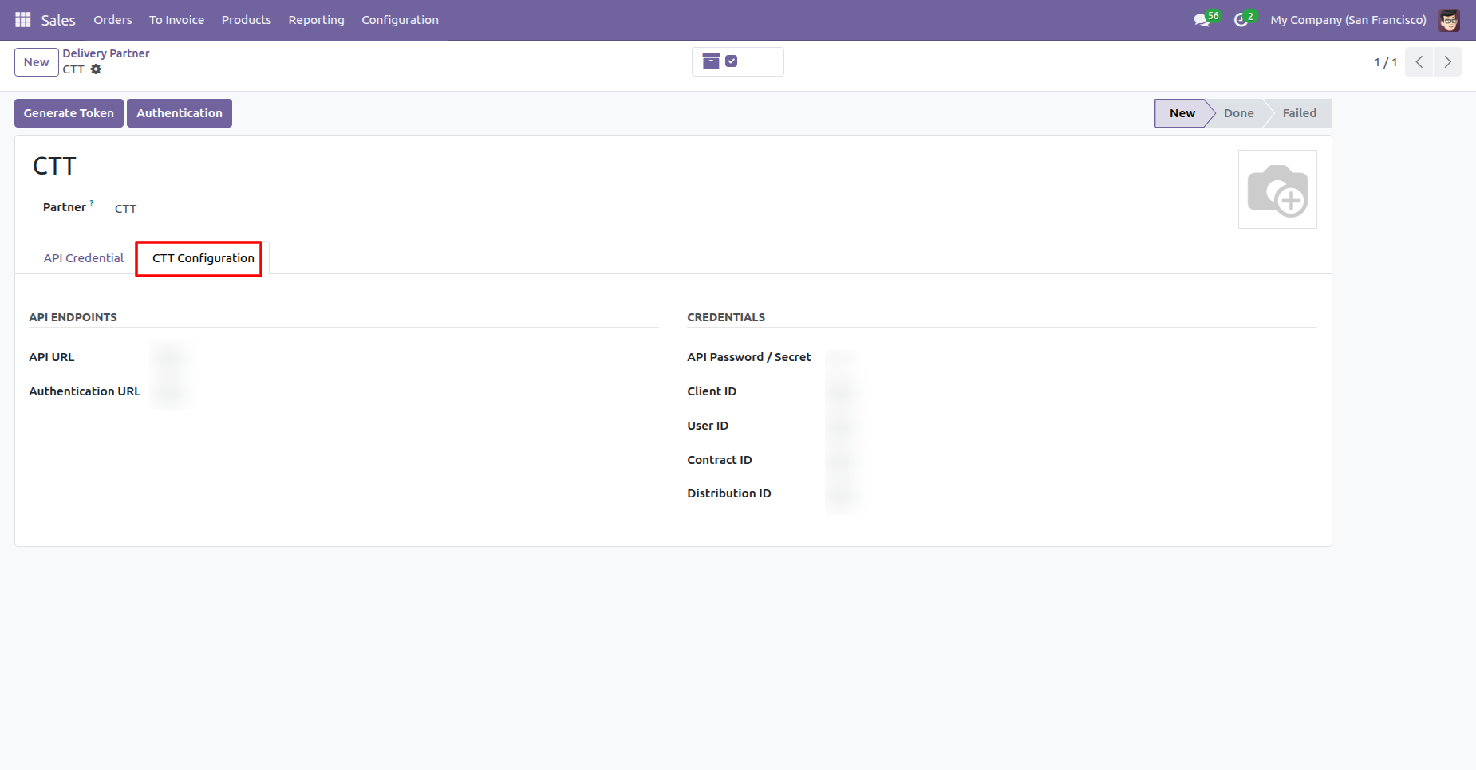The height and width of the screenshot is (770, 1476).
Task: Open the My Company (San Francisco) switcher
Action: 1348,20
